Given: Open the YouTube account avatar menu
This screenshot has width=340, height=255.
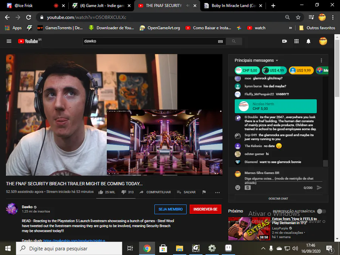Looking at the screenshot, I should pyautogui.click(x=323, y=41).
